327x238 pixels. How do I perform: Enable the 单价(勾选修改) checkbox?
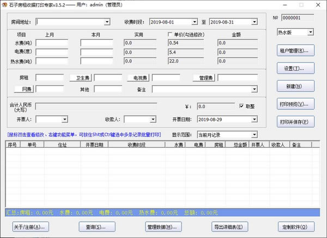pos(169,34)
